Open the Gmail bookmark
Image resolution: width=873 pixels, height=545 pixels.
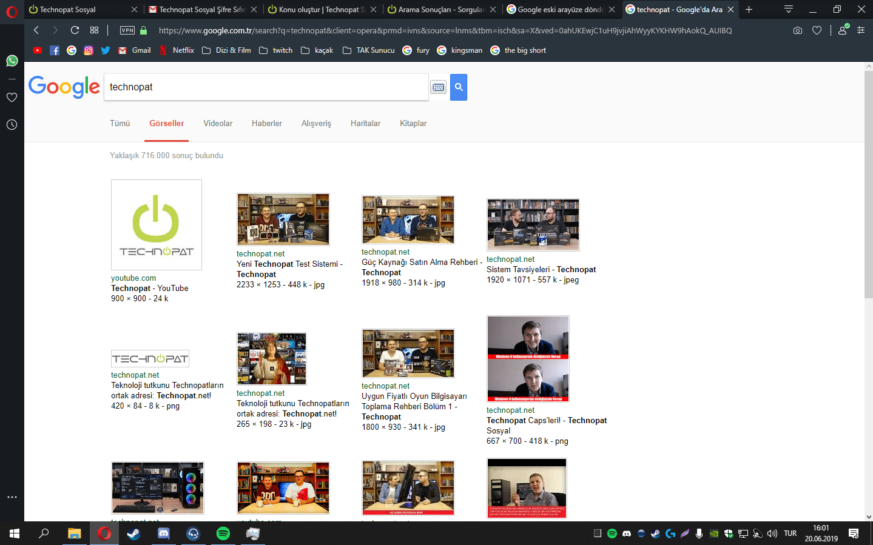click(135, 50)
